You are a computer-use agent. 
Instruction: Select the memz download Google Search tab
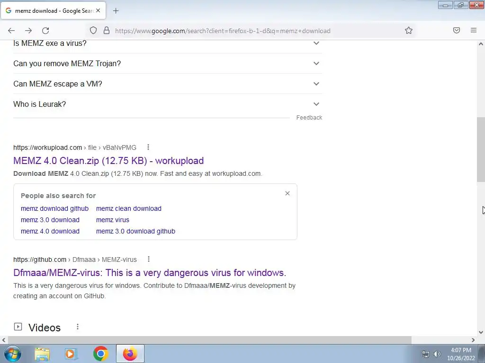click(53, 11)
